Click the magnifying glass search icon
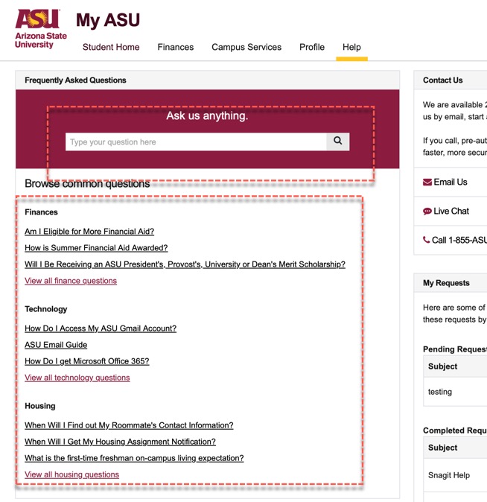 point(338,142)
